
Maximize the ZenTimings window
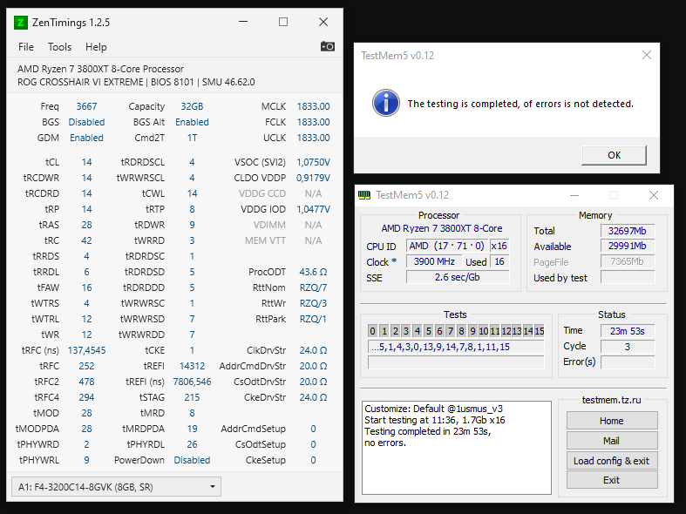tap(283, 22)
